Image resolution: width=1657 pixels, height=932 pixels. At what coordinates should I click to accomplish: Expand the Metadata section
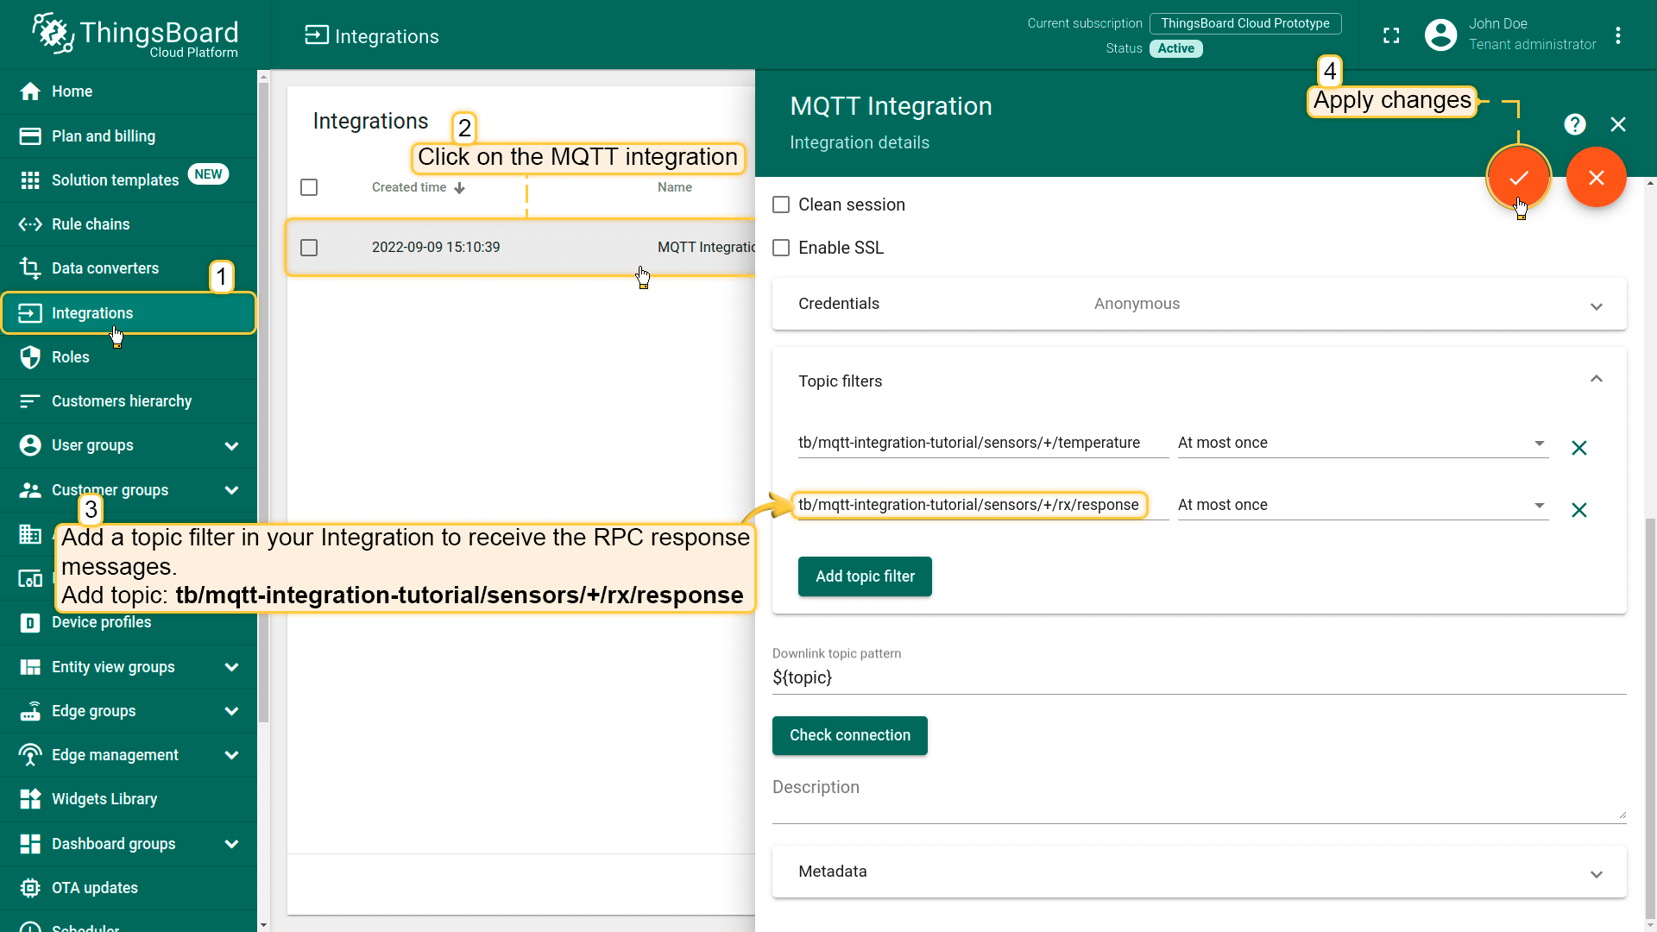point(1596,874)
